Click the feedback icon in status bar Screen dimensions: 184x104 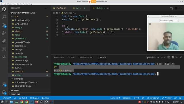point(175,98)
